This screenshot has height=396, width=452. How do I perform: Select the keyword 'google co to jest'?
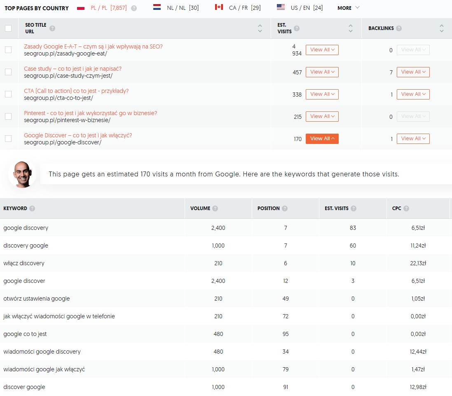(x=25, y=334)
